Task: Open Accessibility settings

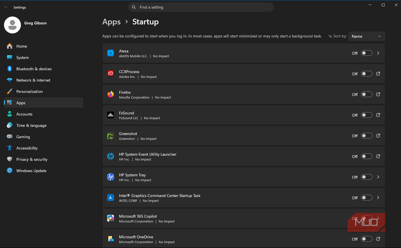Action: [43, 148]
